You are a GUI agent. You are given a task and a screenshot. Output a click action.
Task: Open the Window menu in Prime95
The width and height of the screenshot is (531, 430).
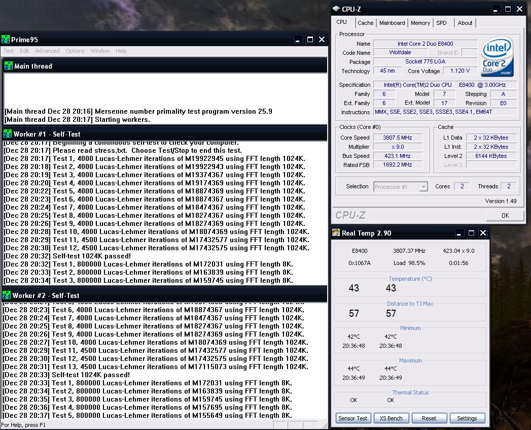pos(100,51)
